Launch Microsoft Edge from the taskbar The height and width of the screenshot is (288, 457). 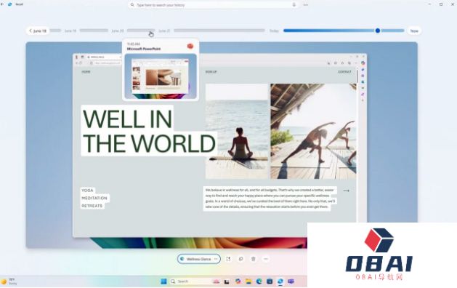click(259, 281)
